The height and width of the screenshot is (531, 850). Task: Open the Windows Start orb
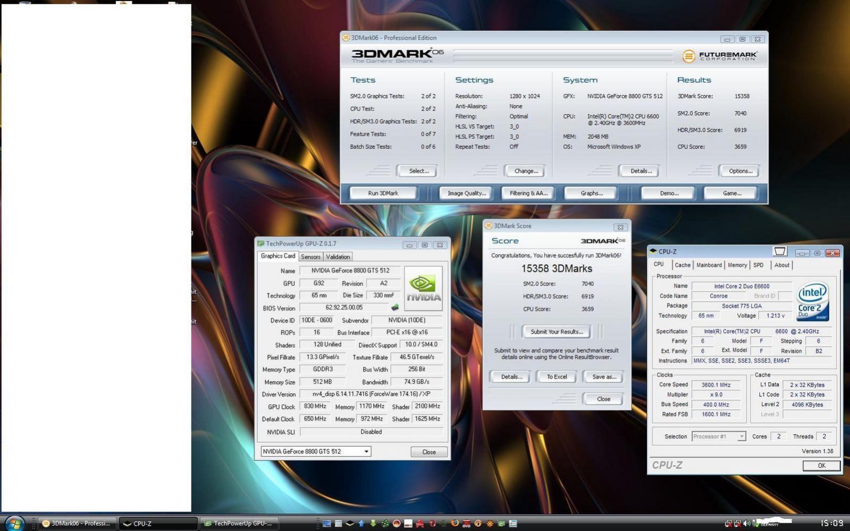[14, 523]
